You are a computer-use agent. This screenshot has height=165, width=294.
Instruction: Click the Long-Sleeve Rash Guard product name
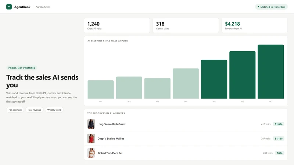(111, 124)
